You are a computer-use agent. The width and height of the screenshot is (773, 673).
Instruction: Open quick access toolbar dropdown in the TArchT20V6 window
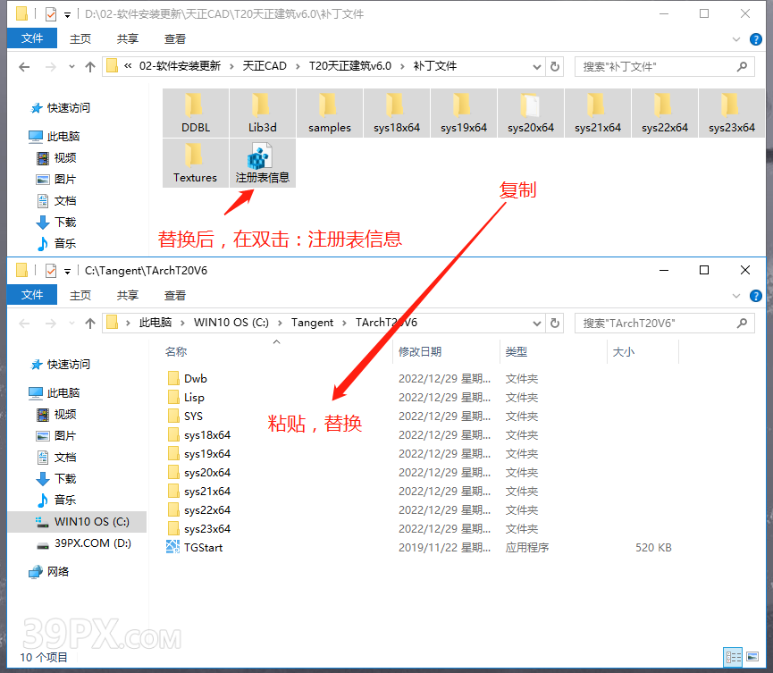[x=68, y=271]
